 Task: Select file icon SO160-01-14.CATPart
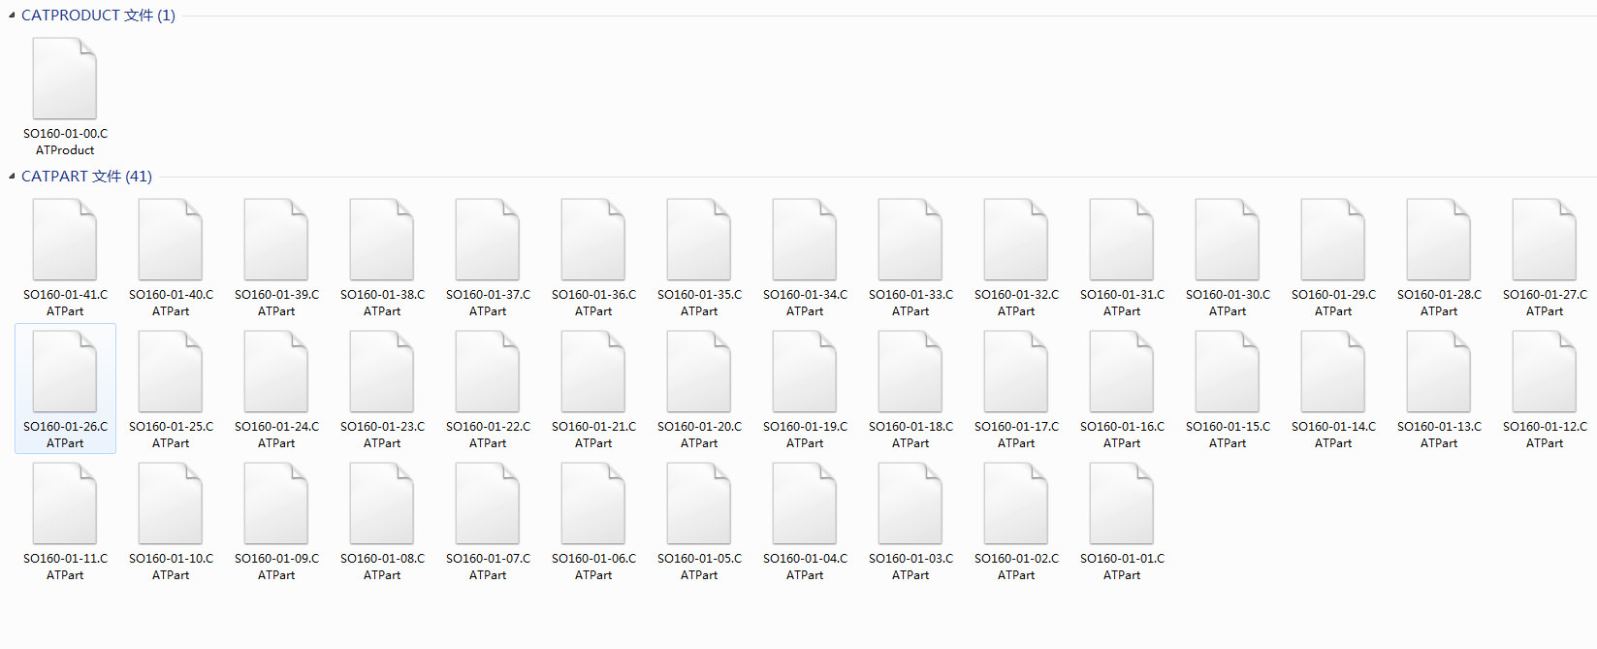click(x=1333, y=372)
